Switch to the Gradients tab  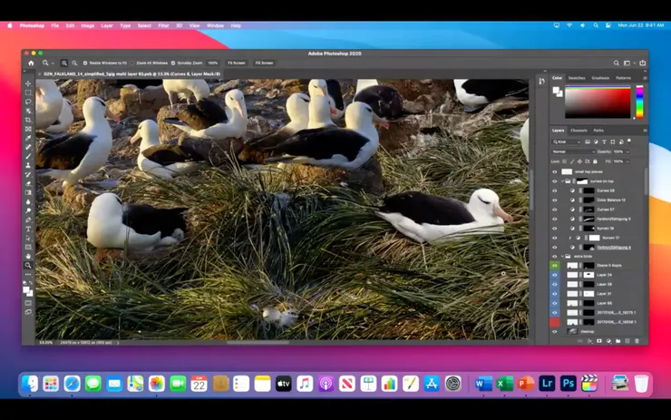[x=600, y=78]
